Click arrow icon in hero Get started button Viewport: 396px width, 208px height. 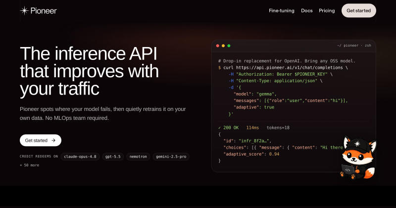click(x=53, y=140)
